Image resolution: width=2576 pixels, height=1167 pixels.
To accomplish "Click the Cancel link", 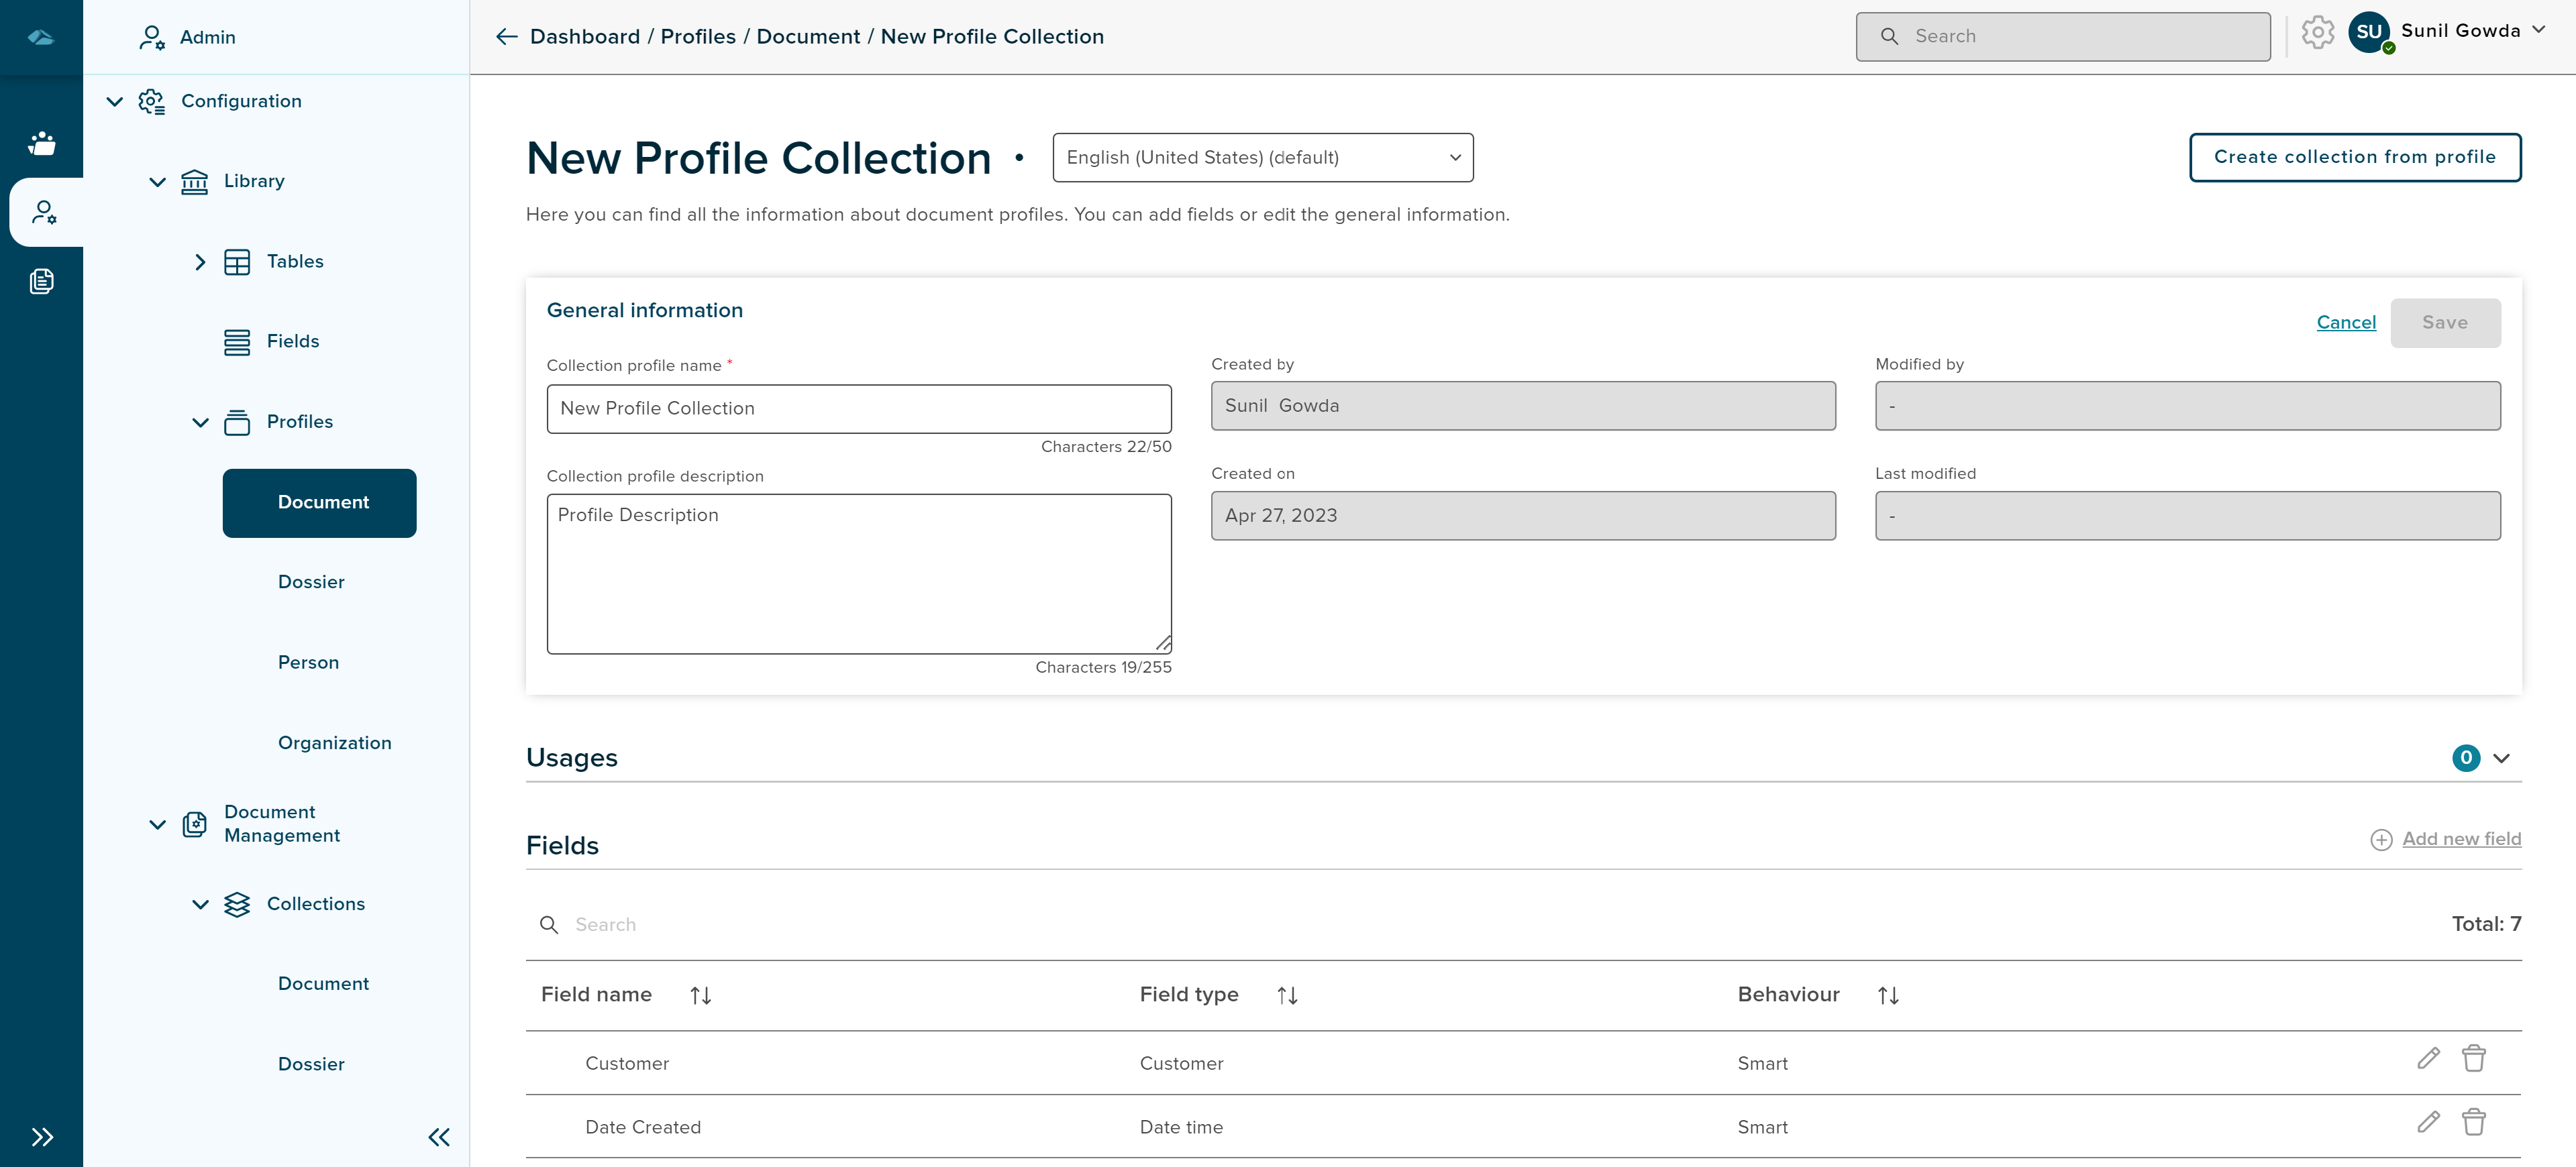I will [x=2345, y=323].
